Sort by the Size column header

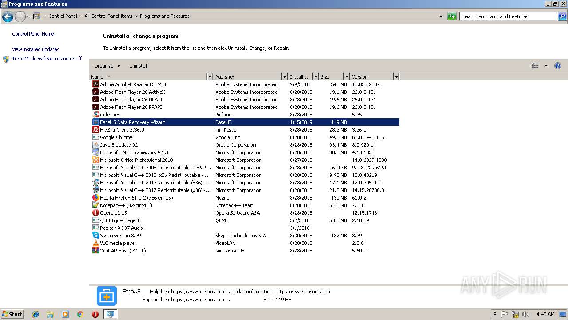pyautogui.click(x=331, y=77)
